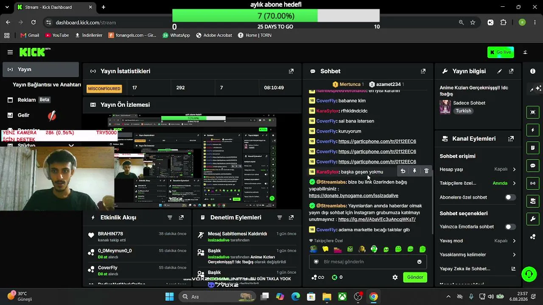Screen dimensions: 543x305
Task: Click the monthly subscriber goal progress bar
Action: tap(276, 16)
